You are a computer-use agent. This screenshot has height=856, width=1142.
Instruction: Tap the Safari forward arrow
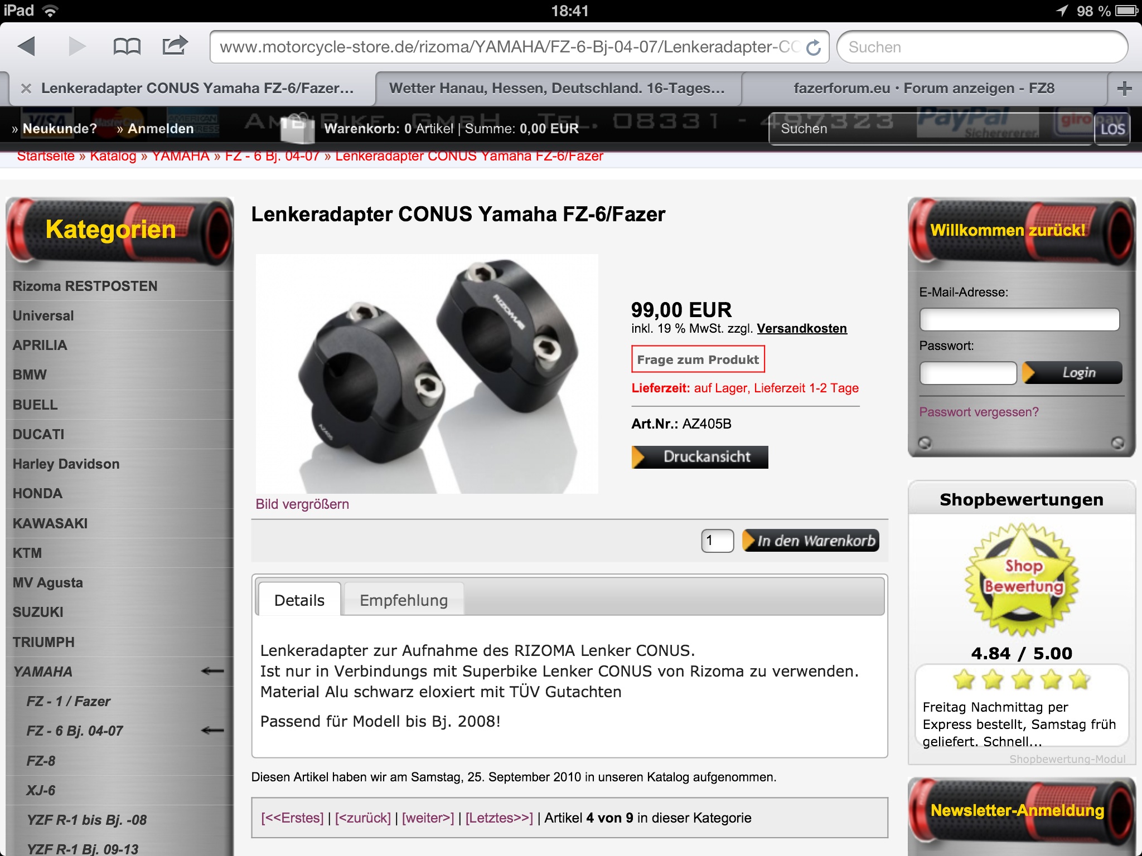point(77,46)
